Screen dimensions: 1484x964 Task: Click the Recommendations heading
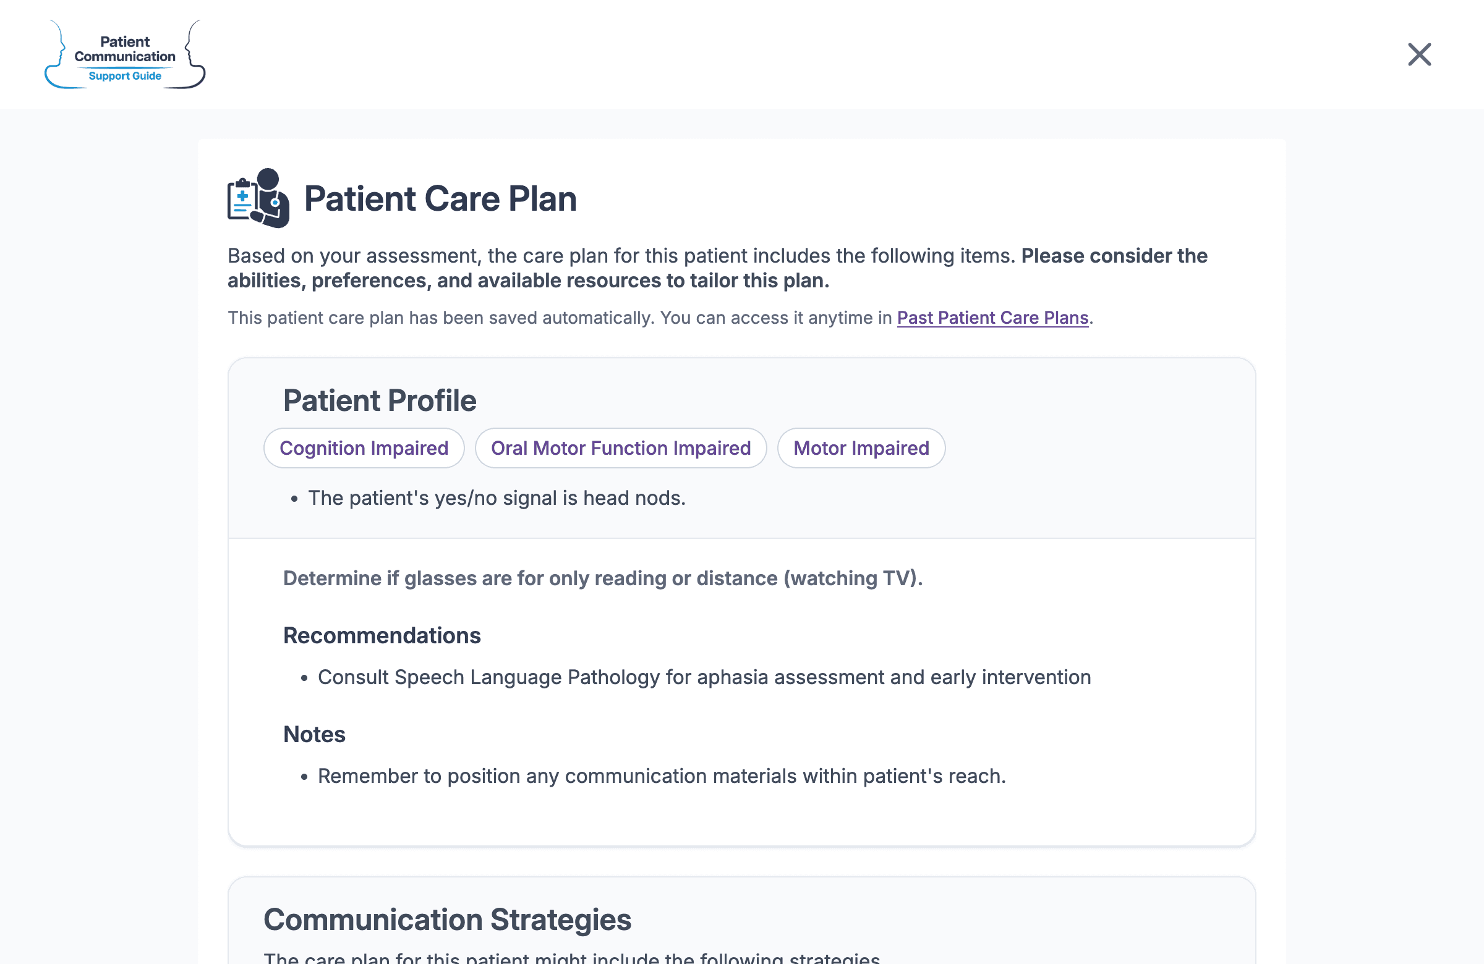coord(382,636)
